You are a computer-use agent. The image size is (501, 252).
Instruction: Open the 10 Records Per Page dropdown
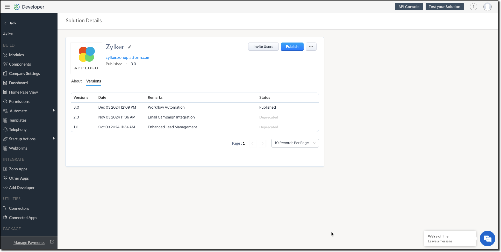295,143
